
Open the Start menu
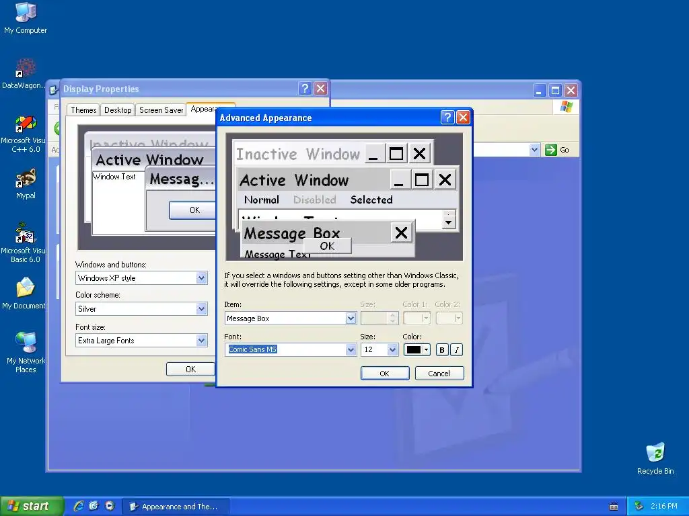(x=32, y=506)
